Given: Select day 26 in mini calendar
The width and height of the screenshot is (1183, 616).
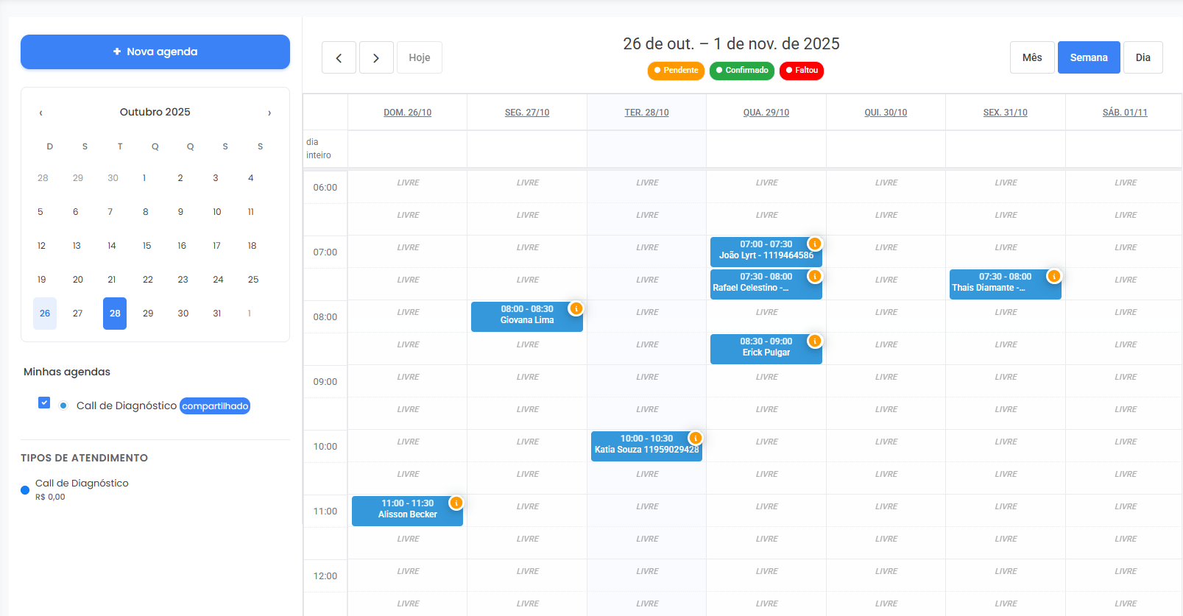Looking at the screenshot, I should [45, 314].
